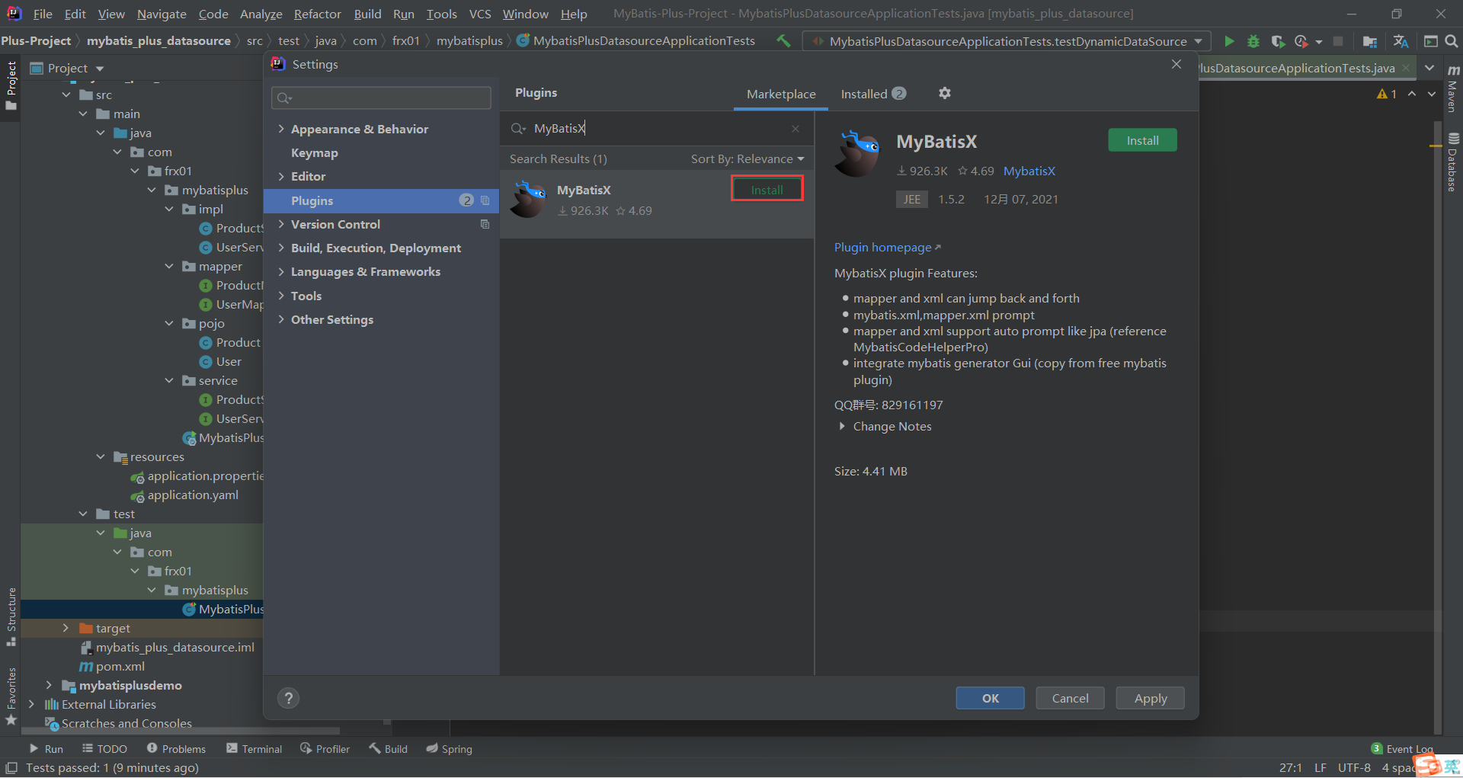
Task: Open the Translate icon in toolbar
Action: [x=1401, y=41]
